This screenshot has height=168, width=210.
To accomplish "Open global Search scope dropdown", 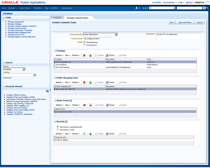I will point(174,8).
